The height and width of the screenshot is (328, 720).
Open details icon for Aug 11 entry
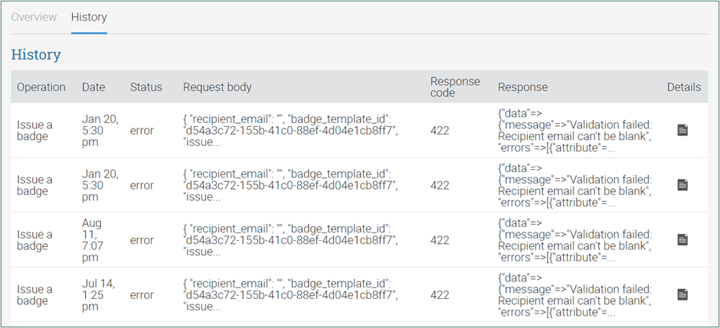(682, 239)
